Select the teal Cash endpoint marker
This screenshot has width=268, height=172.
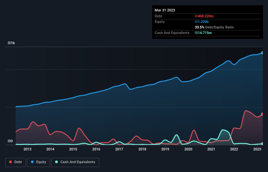(x=262, y=144)
